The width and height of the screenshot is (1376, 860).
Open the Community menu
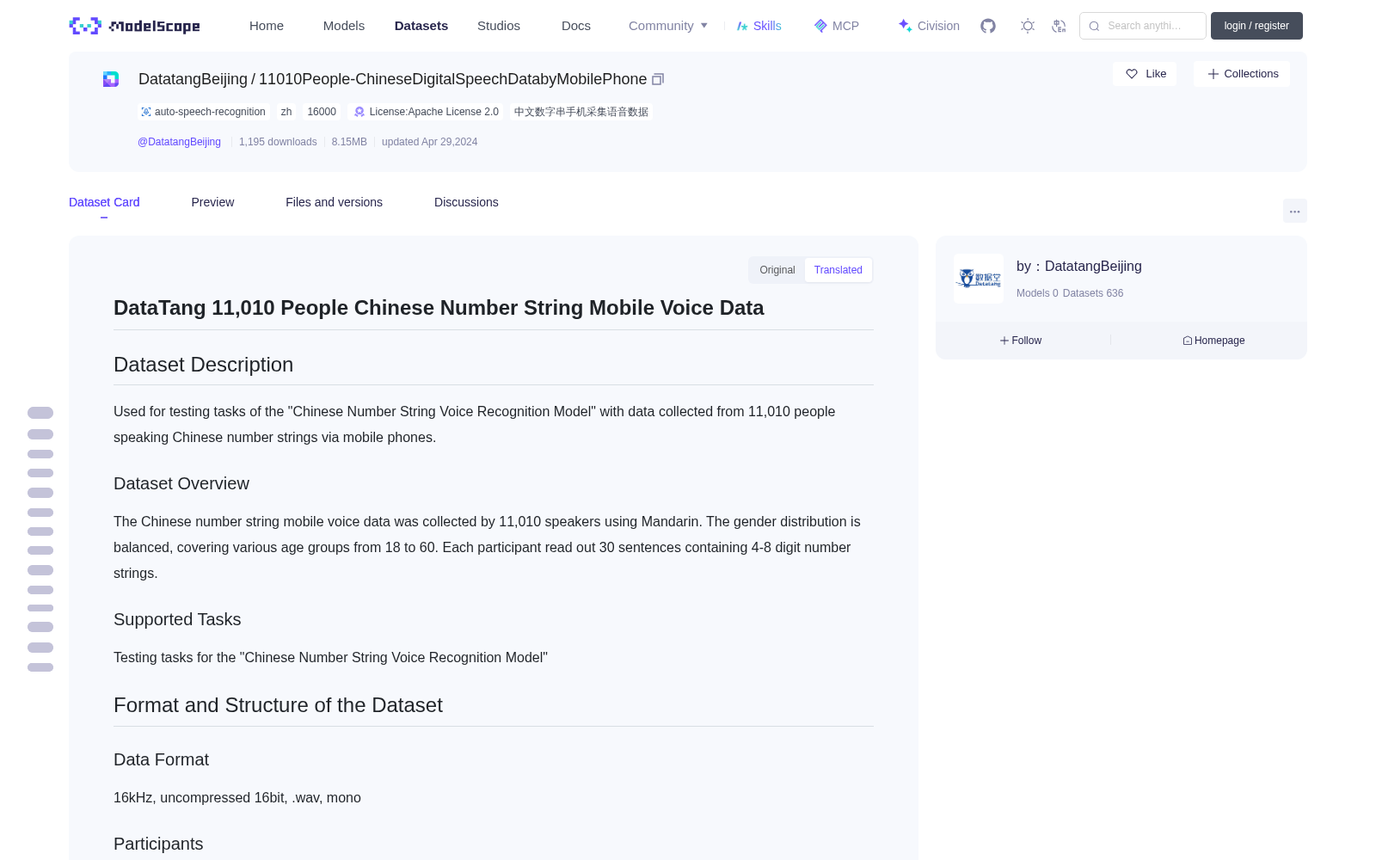(x=668, y=26)
